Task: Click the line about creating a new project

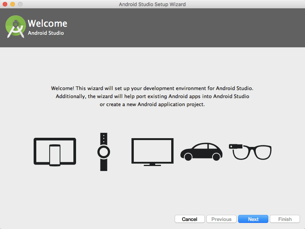Action: [152, 105]
